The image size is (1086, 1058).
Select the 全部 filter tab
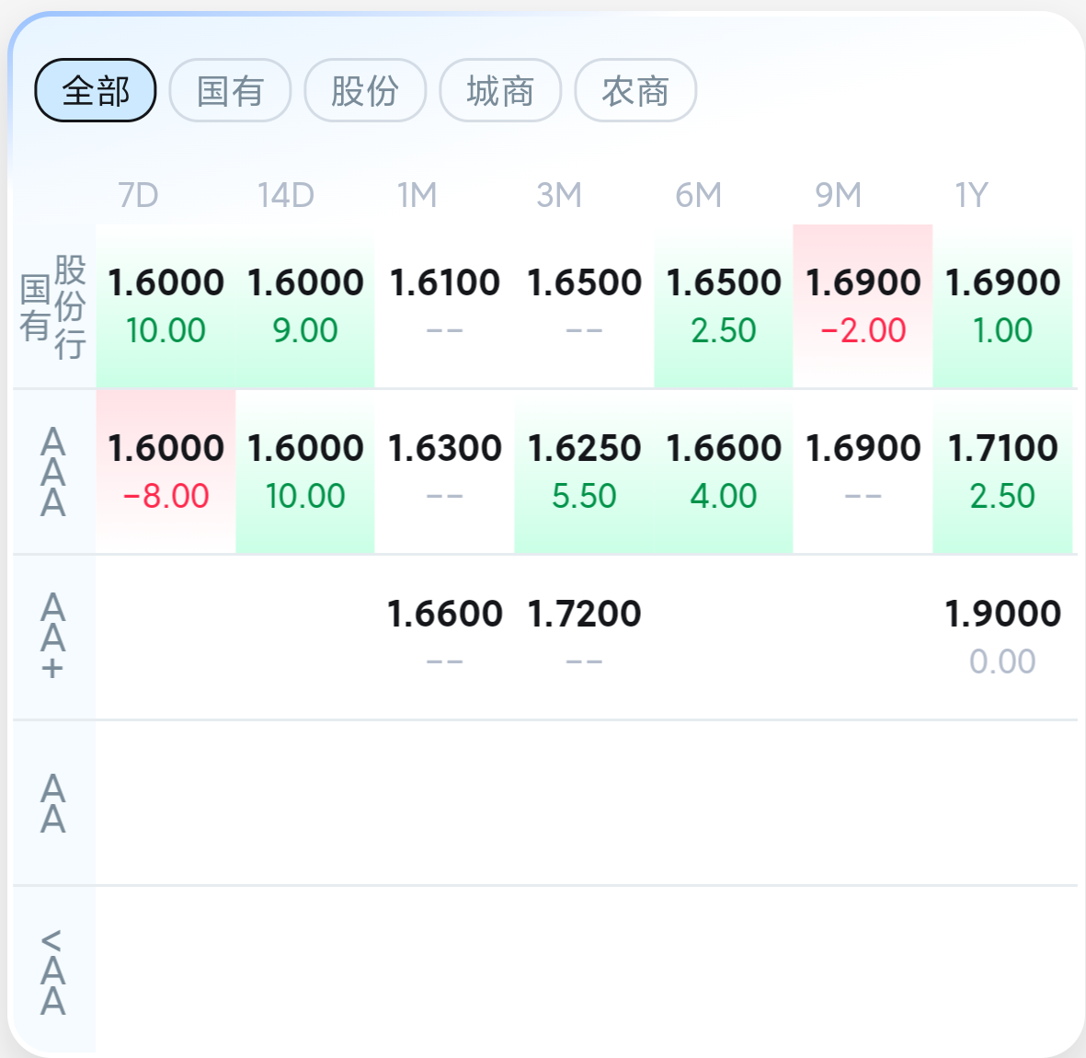(96, 90)
